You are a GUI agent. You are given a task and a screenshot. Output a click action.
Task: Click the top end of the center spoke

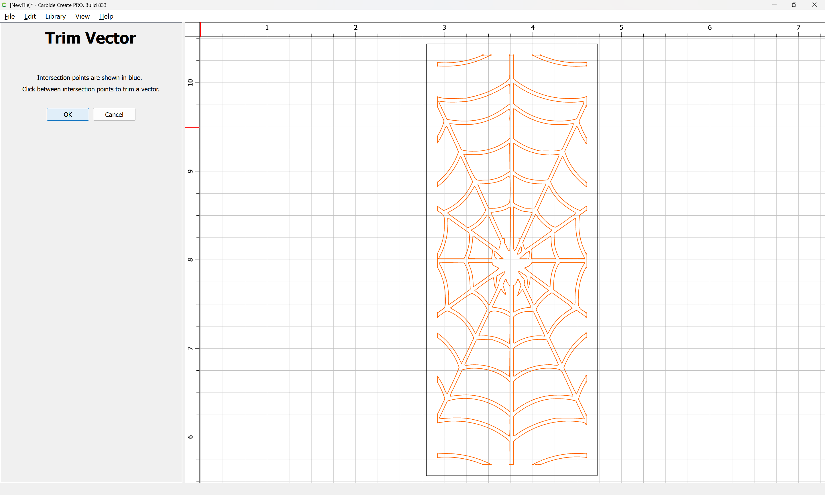512,55
